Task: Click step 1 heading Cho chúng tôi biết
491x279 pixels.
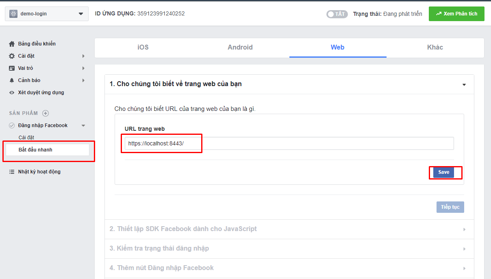Action: pyautogui.click(x=176, y=84)
